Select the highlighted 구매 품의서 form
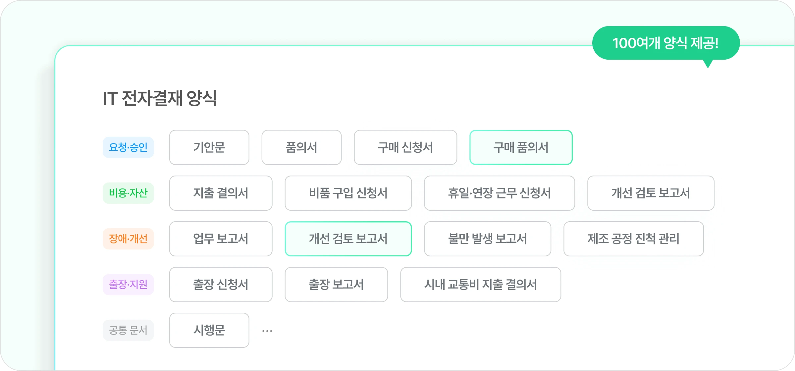The height and width of the screenshot is (371, 795). coord(521,147)
